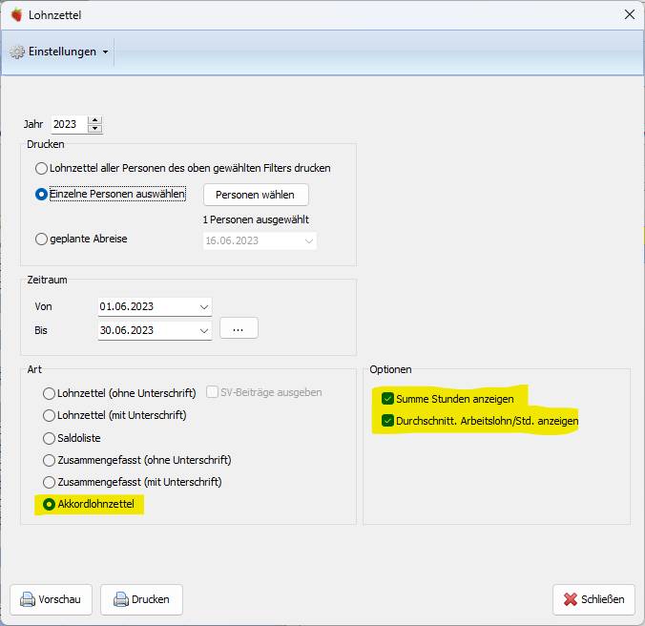Click the Schließen button
The width and height of the screenshot is (645, 626).
click(x=594, y=599)
